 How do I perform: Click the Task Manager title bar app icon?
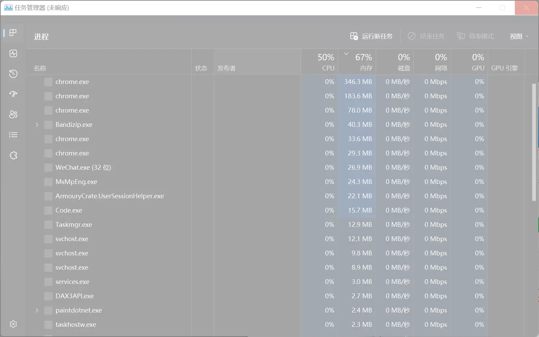(9, 7)
